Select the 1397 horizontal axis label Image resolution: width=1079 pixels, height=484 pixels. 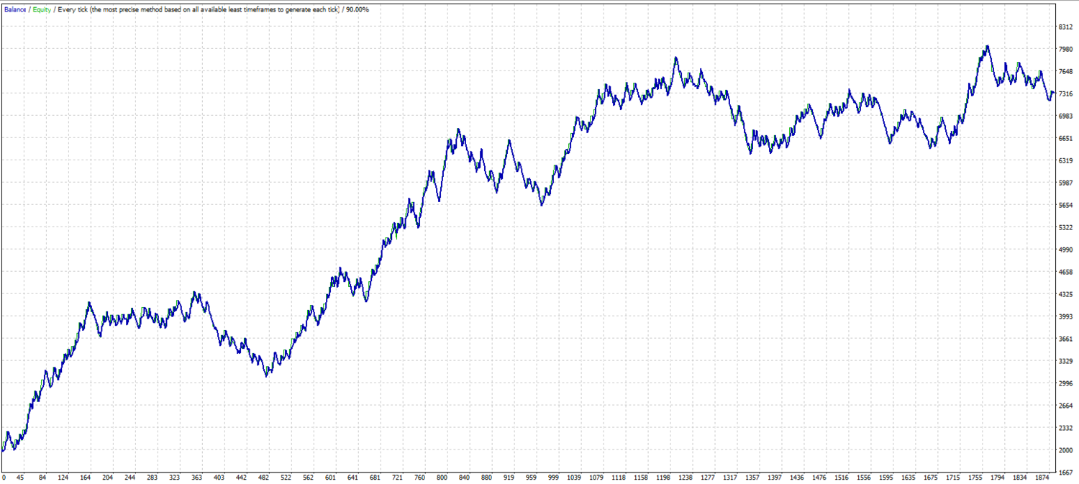tap(775, 478)
